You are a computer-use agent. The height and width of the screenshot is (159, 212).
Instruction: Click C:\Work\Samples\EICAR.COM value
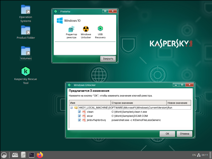(130, 116)
